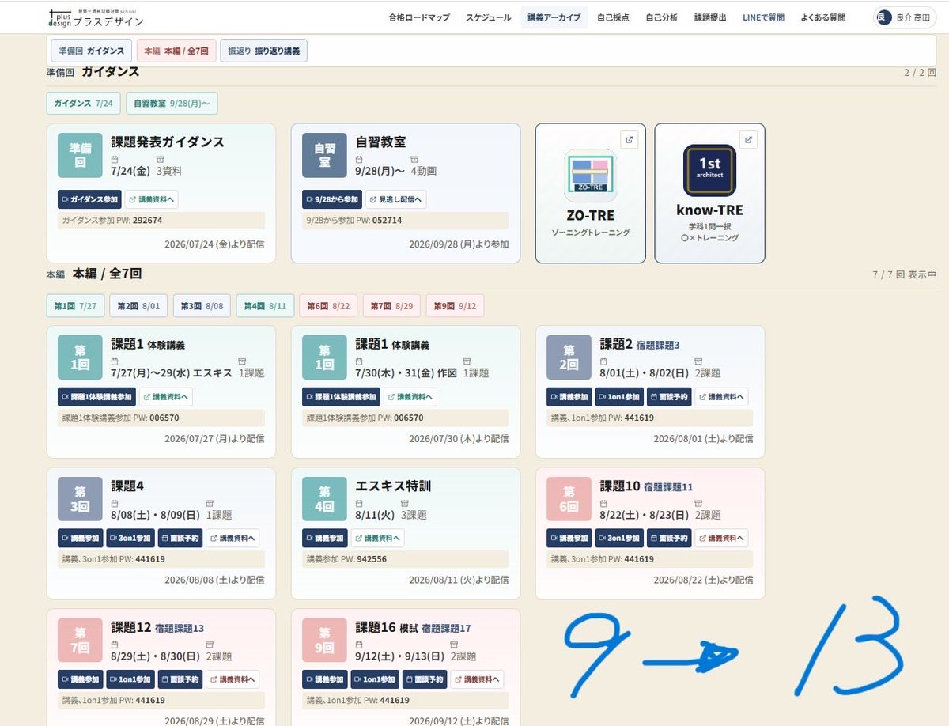949x726 pixels.
Task: Open 講義資料へ on the 7/30 作図 card
Action: (410, 397)
